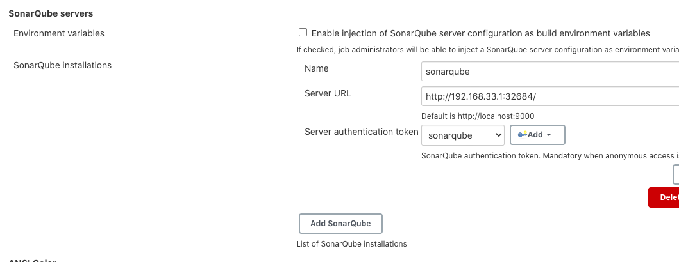This screenshot has width=679, height=262.
Task: Click the SonarQube installations label
Action: pyautogui.click(x=62, y=65)
